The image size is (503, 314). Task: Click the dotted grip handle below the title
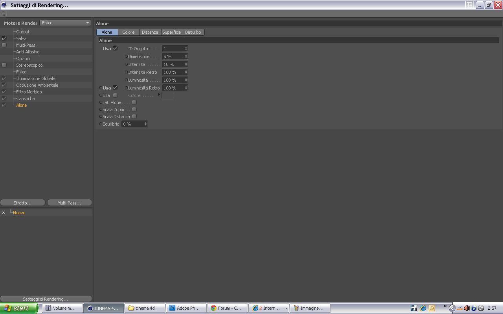pyautogui.click(x=4, y=14)
